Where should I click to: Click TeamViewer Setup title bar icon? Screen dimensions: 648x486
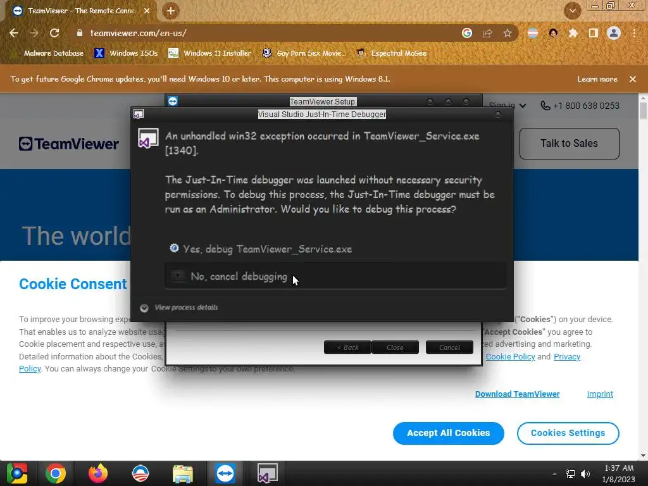click(x=173, y=101)
